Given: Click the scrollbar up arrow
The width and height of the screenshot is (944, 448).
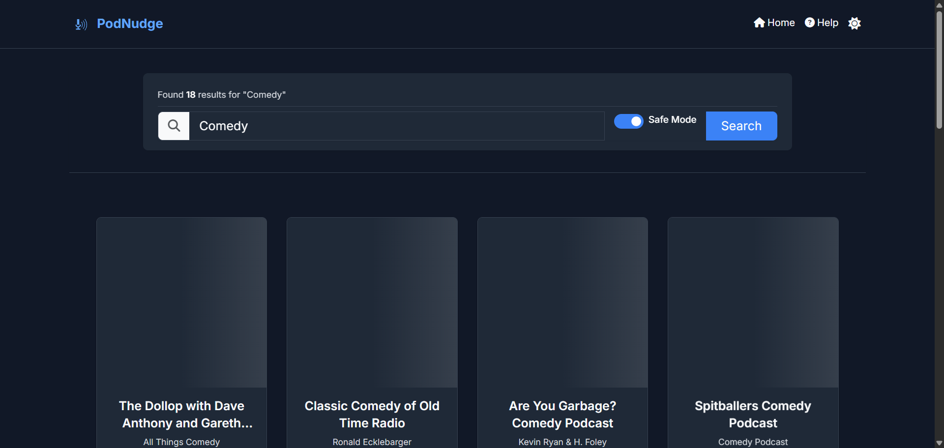Looking at the screenshot, I should click(939, 5).
